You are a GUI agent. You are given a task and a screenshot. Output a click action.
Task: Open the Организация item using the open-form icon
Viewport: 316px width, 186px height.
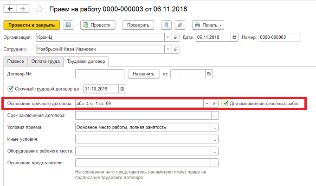[x=175, y=37]
